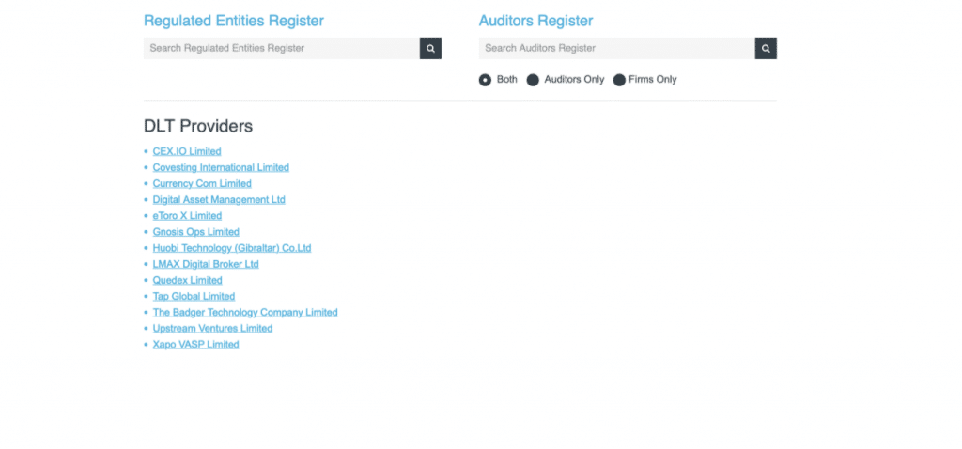Screen dimensions: 962x449
Task: Focus the Search Regulated Entities Register field
Action: click(282, 49)
